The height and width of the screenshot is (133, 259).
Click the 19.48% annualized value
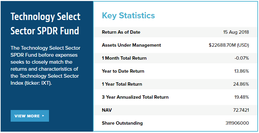tap(241, 97)
